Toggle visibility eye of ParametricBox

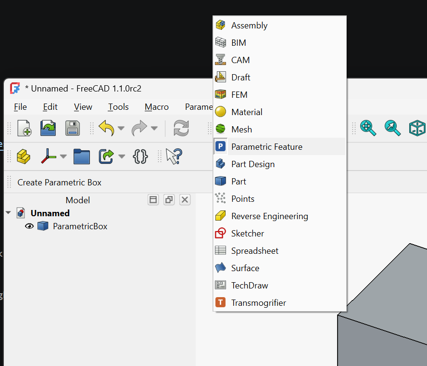point(29,226)
